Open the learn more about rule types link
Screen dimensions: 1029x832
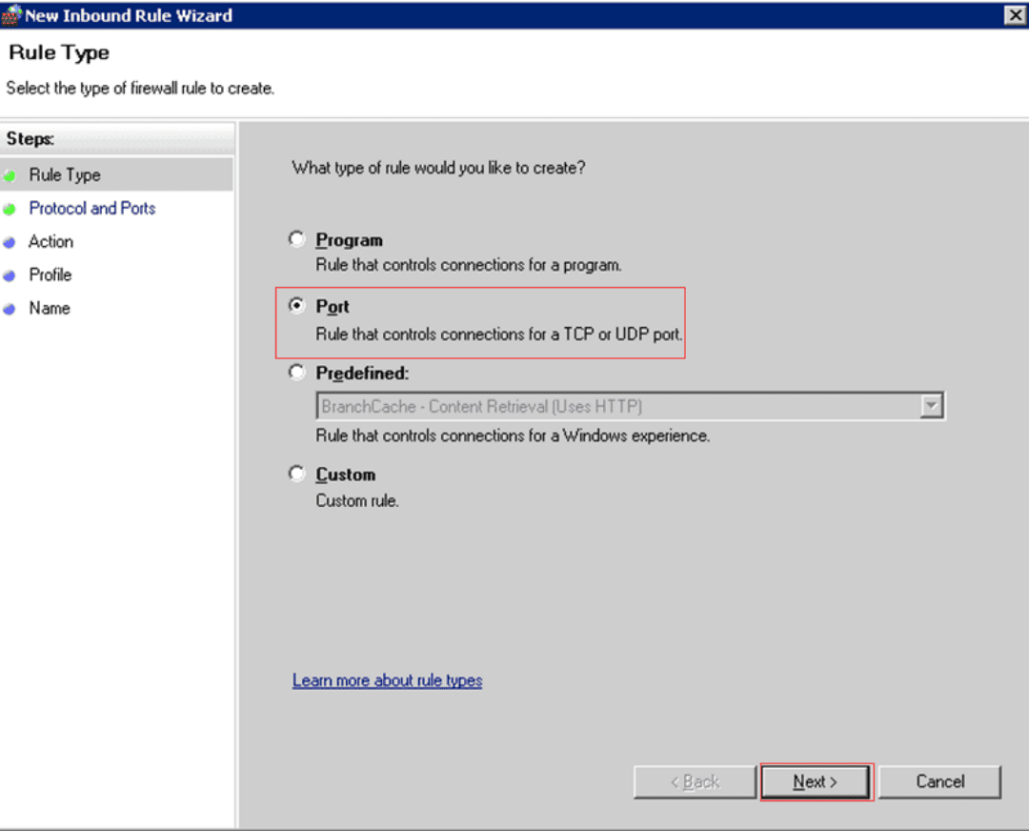pos(387,680)
